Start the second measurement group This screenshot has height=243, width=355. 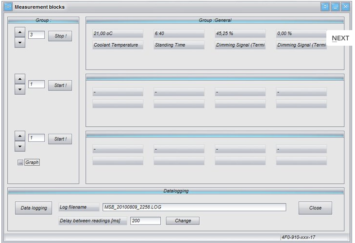[x=60, y=85]
